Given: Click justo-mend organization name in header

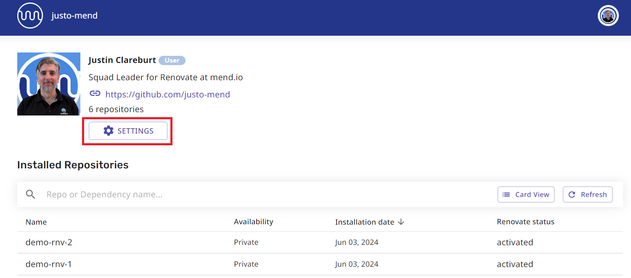Looking at the screenshot, I should (x=74, y=16).
